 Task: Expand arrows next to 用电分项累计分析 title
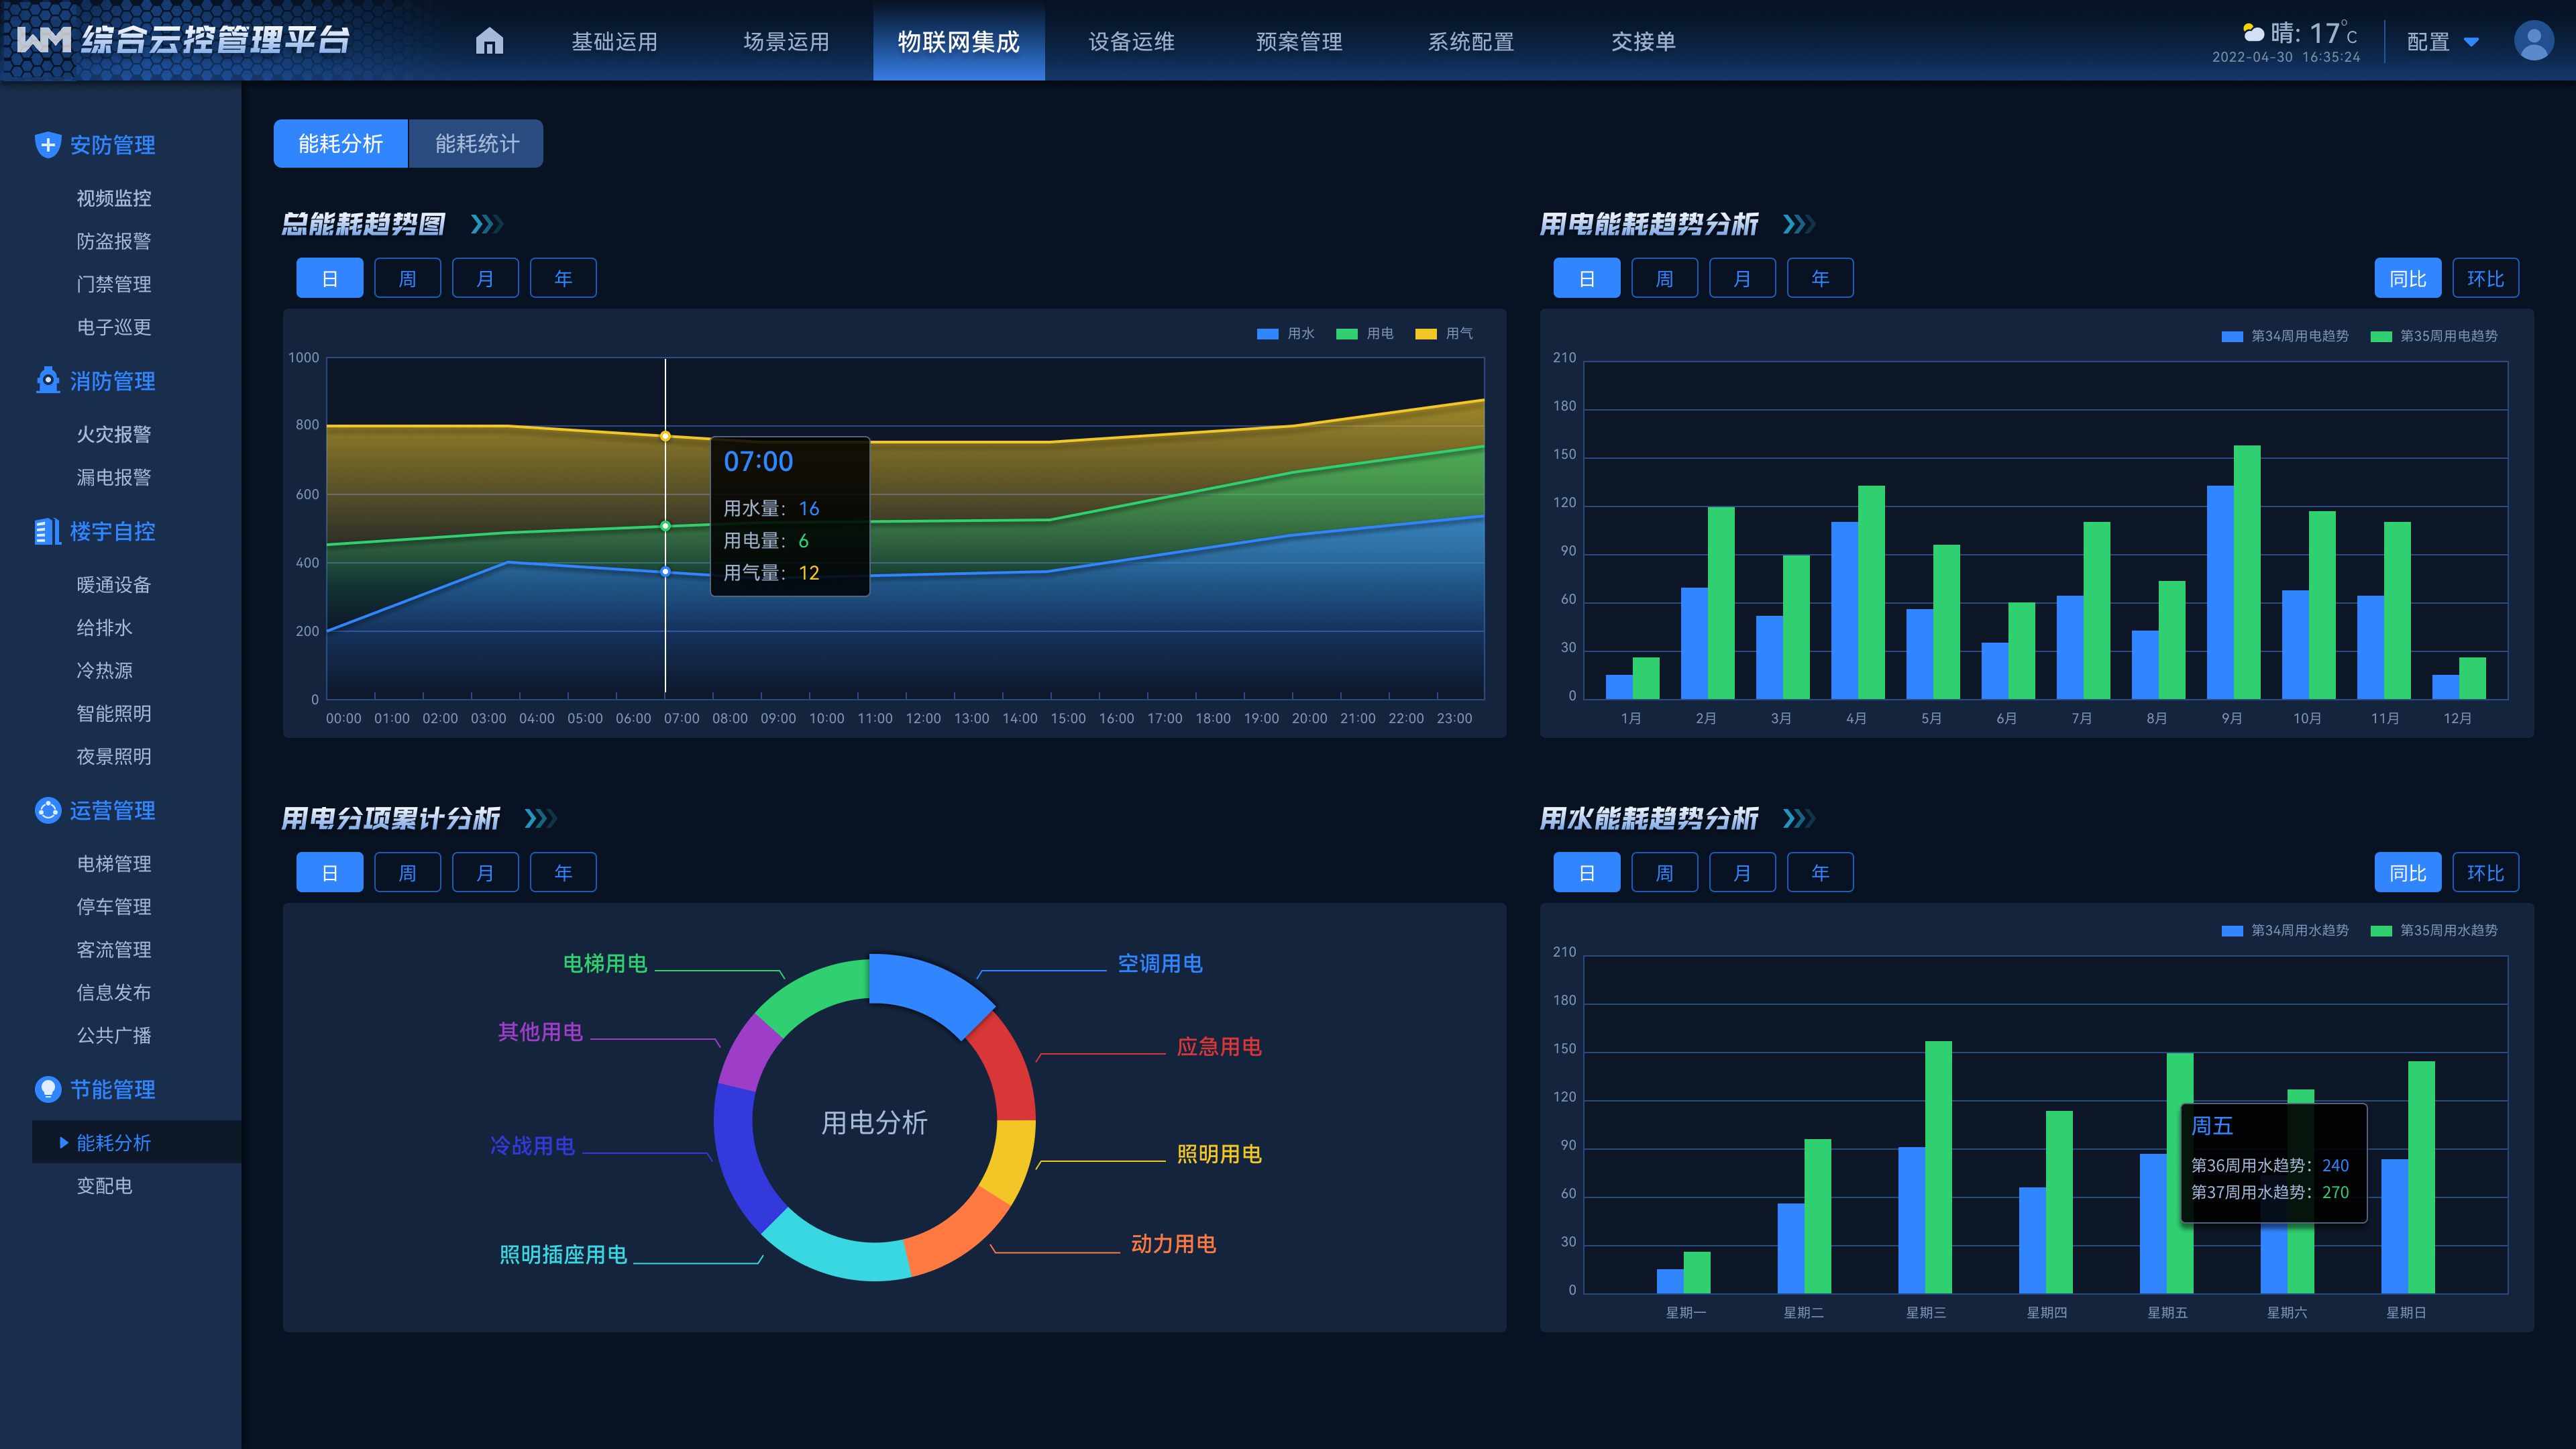tap(540, 818)
